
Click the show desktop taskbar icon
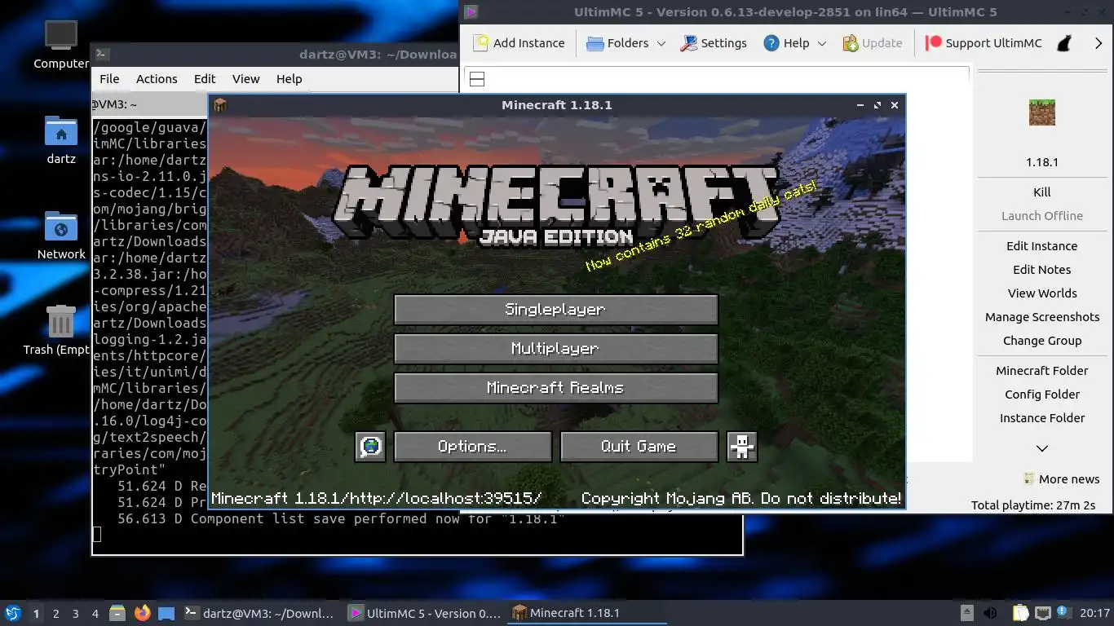point(166,613)
